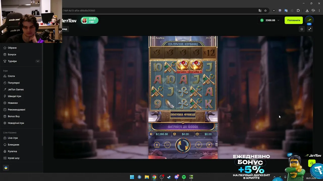The image size is (323, 181).
Task: Open Новорічні ігри category
Action: (16, 123)
